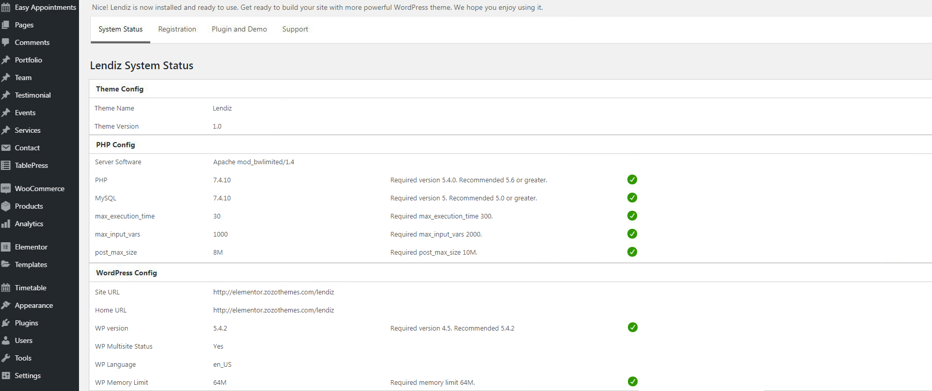Click the Contact envelope icon
932x391 pixels.
click(x=6, y=148)
